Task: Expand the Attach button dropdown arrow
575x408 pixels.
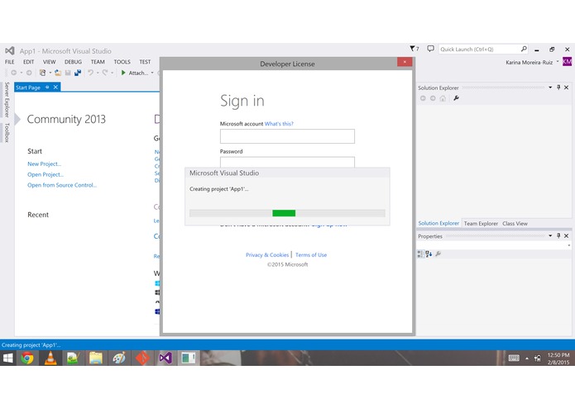Action: coord(152,73)
